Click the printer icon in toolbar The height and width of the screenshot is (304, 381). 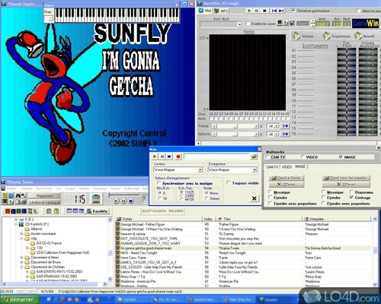tap(24, 202)
